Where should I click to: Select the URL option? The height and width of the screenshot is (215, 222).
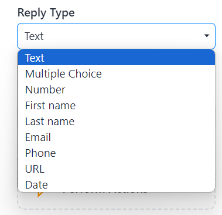click(117, 169)
